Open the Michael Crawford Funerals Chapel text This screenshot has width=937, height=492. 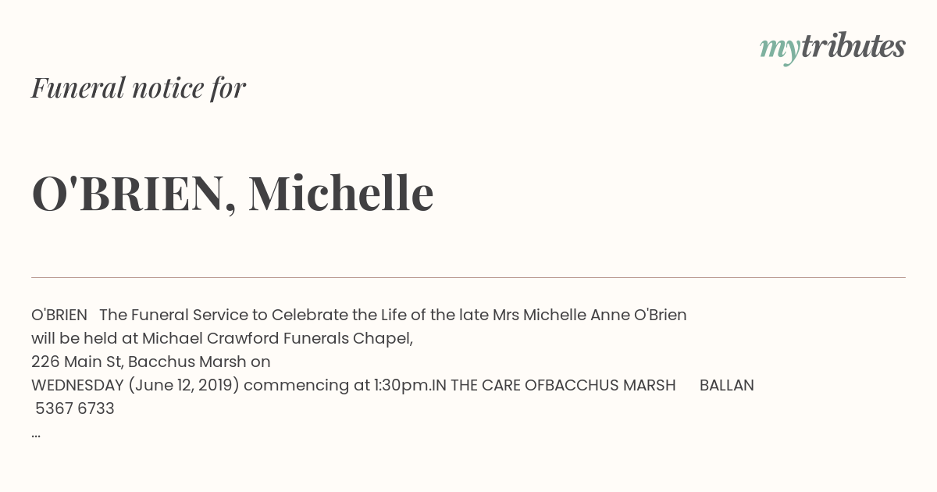tap(277, 338)
